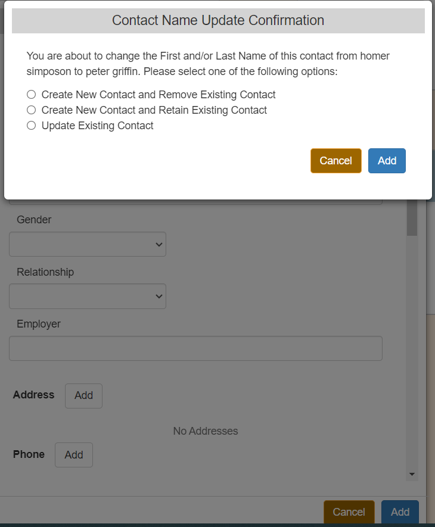Screen dimensions: 435x527
Task: Expand the Relationship dropdown
Action: 88,297
